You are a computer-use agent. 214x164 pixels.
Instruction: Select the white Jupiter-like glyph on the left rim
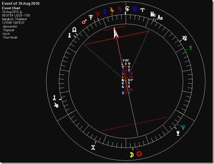[56, 105]
